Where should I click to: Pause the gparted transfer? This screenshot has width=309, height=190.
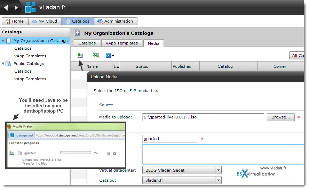108,154
